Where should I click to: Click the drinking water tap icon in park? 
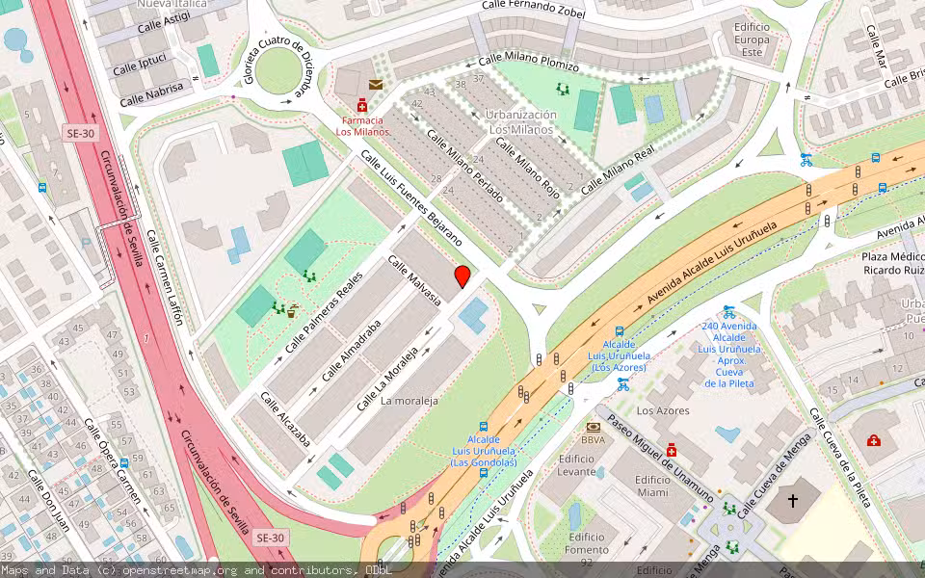(x=291, y=310)
